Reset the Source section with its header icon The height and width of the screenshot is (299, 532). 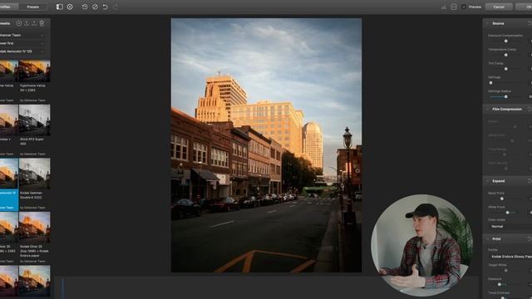point(529,23)
